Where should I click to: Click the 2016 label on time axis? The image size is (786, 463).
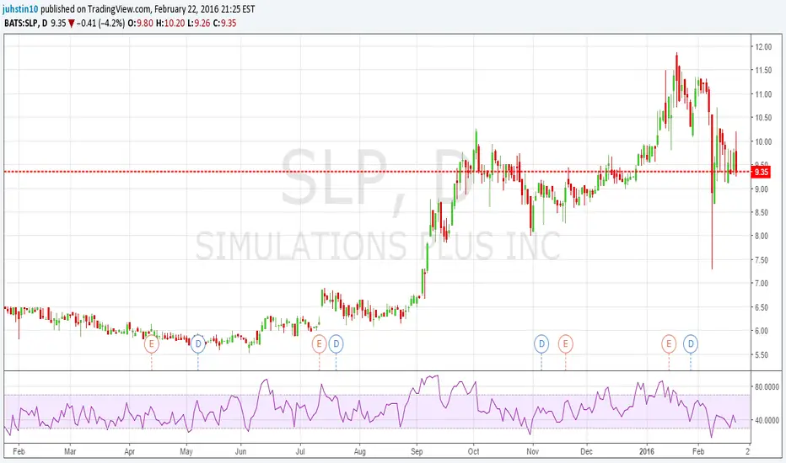pos(647,451)
